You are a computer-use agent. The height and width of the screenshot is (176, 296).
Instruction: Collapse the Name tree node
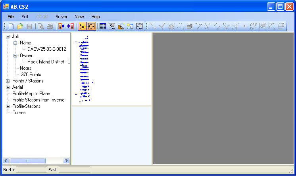tap(15, 43)
